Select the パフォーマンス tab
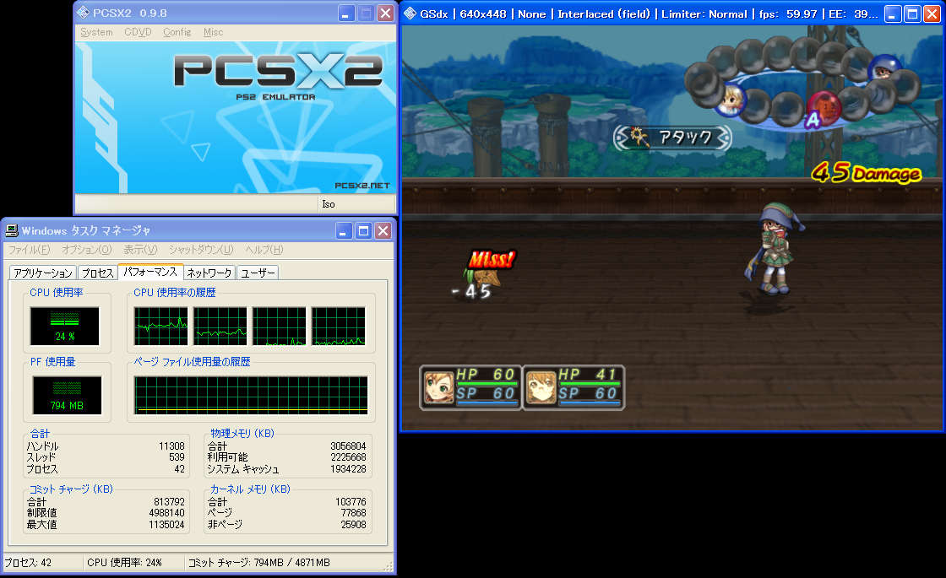The width and height of the screenshot is (946, 578). (150, 272)
